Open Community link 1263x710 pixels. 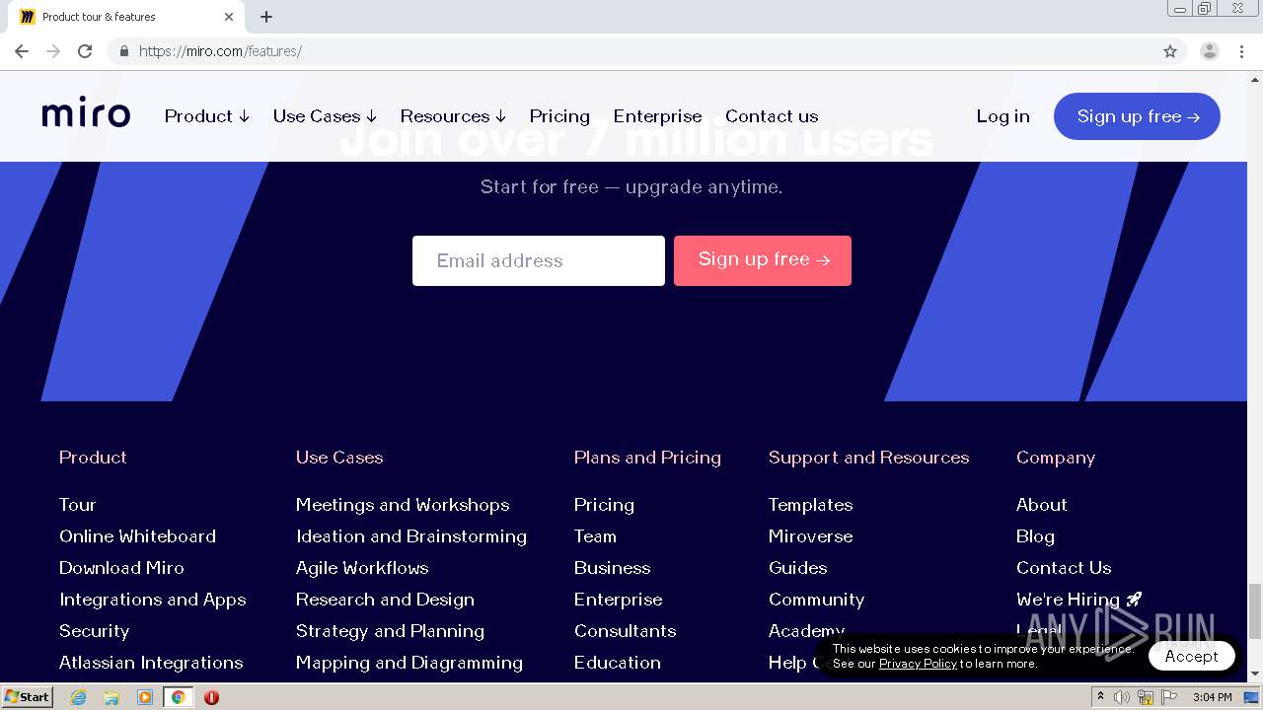pos(816,600)
